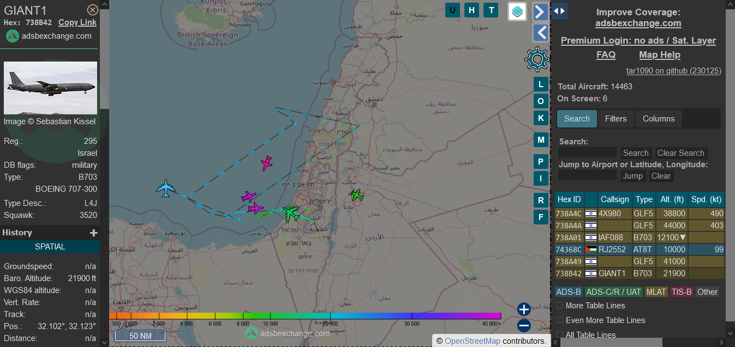Toggle the I map option button
The width and height of the screenshot is (735, 347).
[x=541, y=178]
